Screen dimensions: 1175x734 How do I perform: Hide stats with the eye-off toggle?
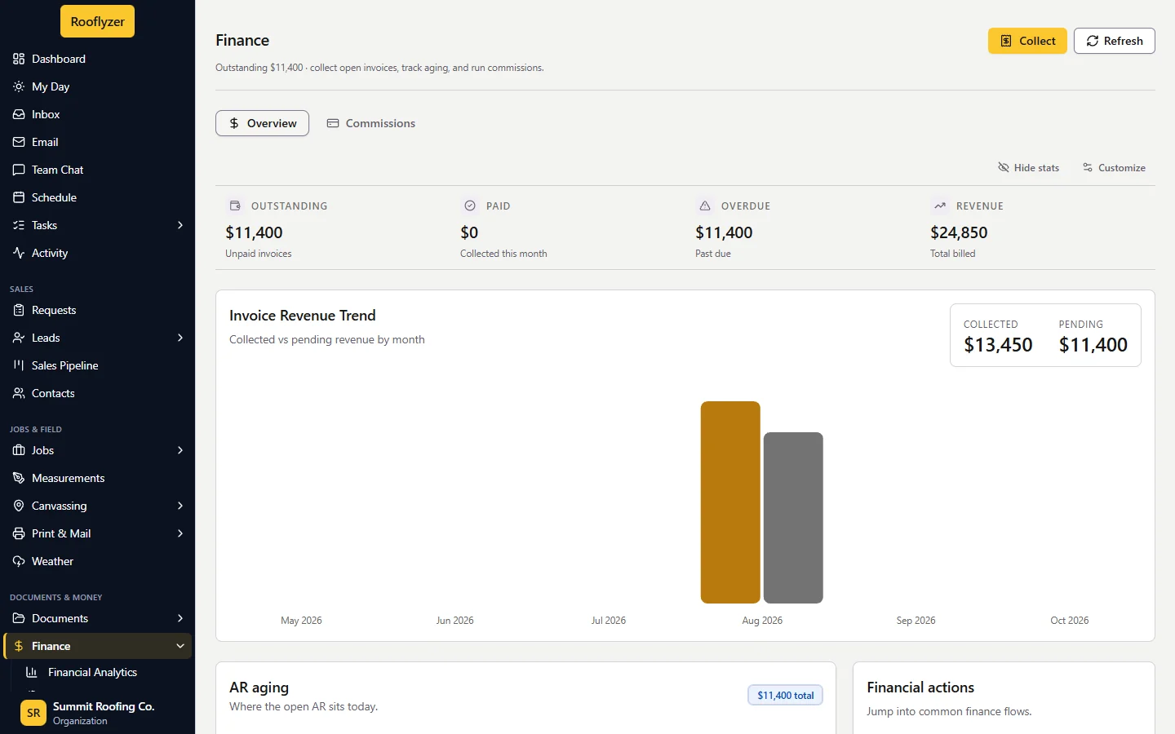click(1028, 168)
